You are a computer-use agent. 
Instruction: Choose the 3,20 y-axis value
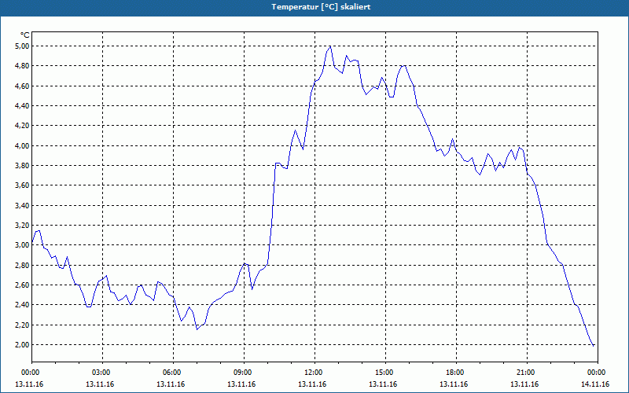click(23, 226)
